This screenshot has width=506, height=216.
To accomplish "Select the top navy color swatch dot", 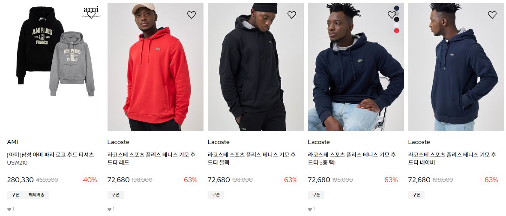I will point(397,8).
